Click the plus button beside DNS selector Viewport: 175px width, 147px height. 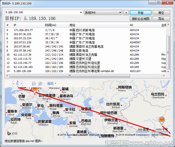126,13
